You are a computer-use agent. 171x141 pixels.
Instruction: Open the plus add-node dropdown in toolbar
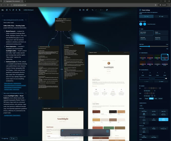click(101, 10)
